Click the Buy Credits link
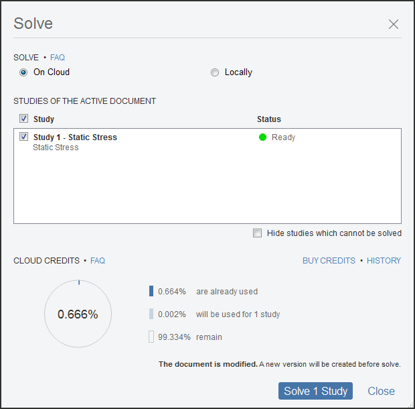The width and height of the screenshot is (415, 409). click(x=329, y=261)
